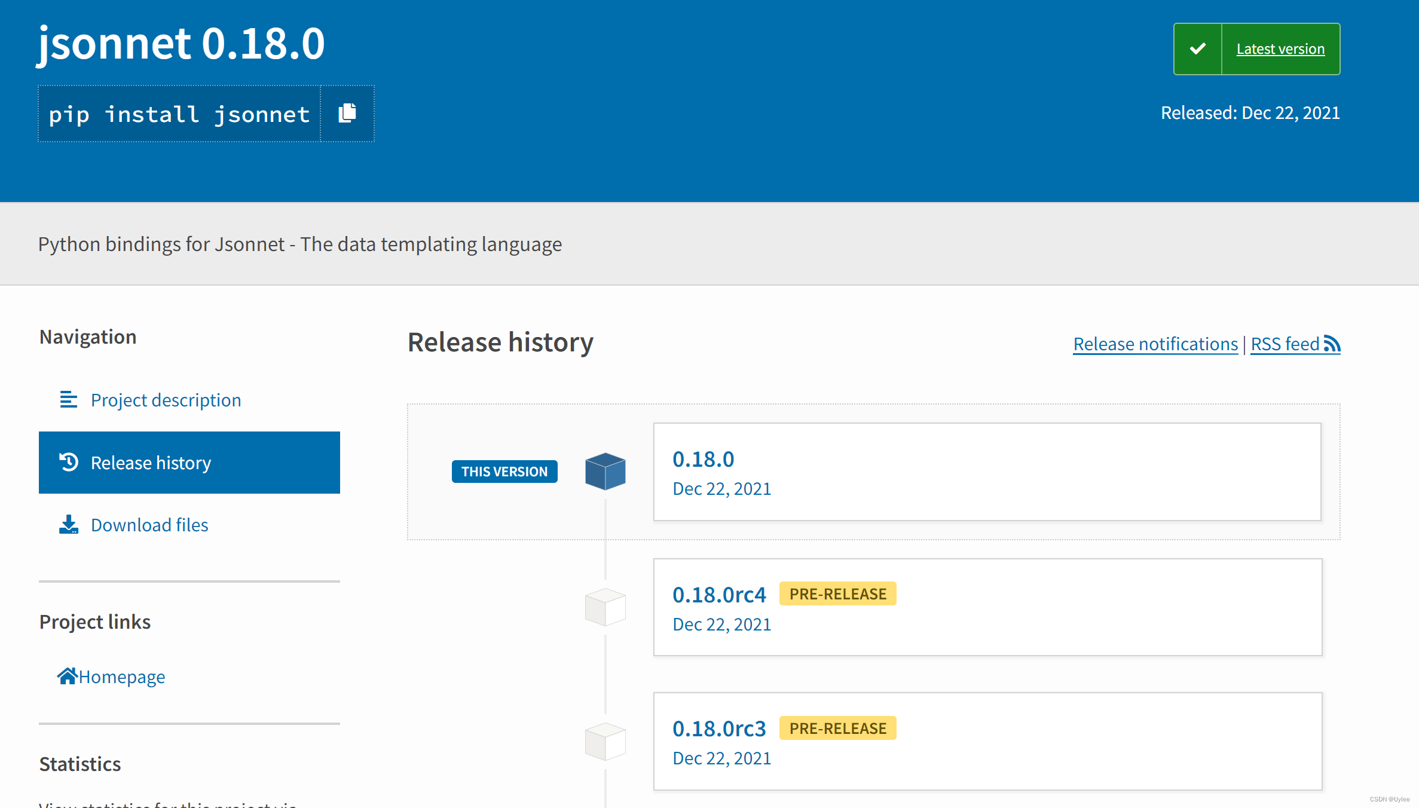This screenshot has width=1419, height=808.
Task: Click the RSS feed icon
Action: pyautogui.click(x=1333, y=344)
